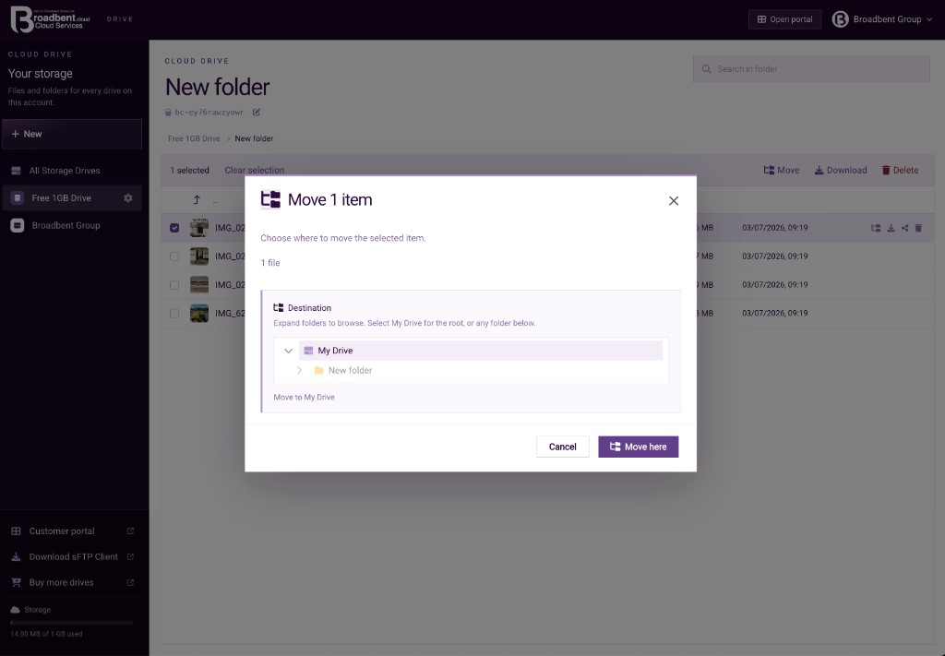The width and height of the screenshot is (945, 656).
Task: Click the 'Move to My Drive' status text
Action: point(304,398)
